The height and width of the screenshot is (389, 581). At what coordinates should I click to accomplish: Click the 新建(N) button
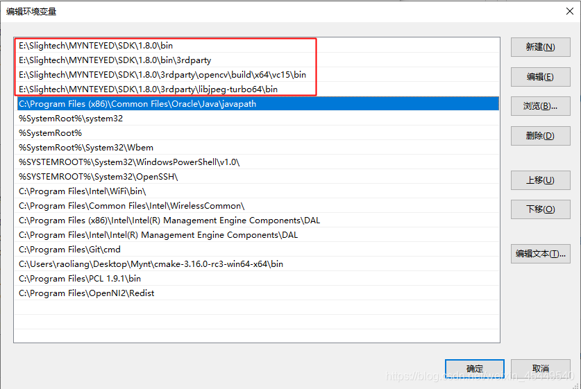(x=540, y=47)
